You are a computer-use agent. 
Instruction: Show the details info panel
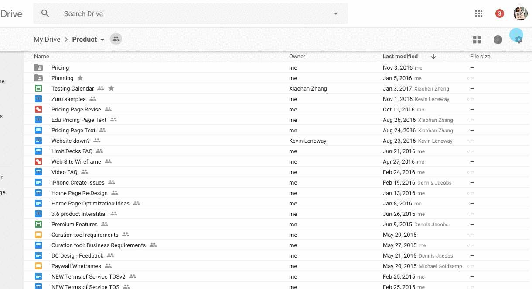point(498,40)
